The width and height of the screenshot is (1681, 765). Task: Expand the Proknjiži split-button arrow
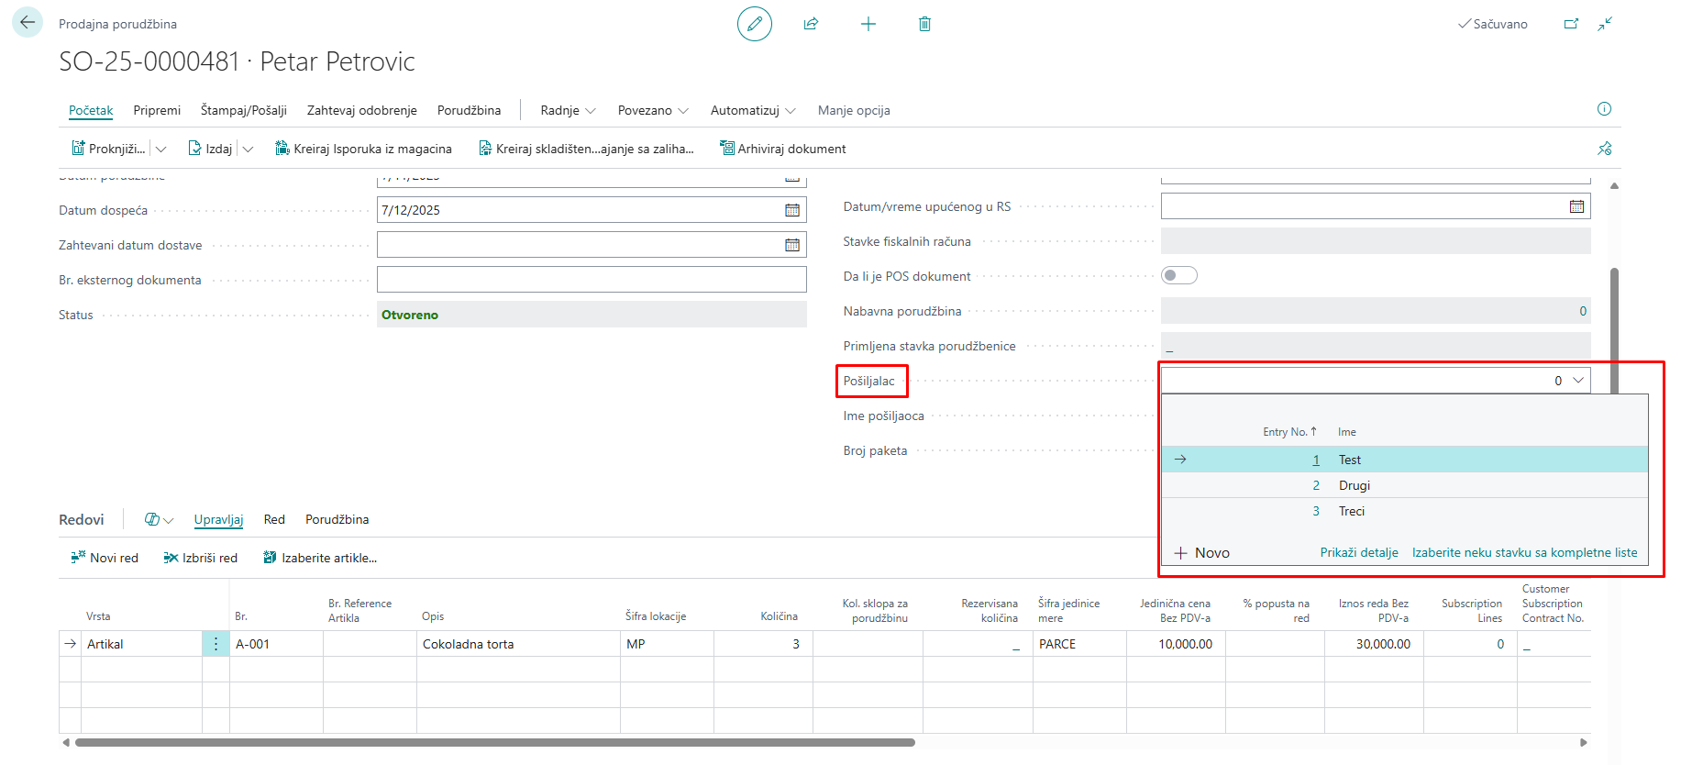pos(161,149)
